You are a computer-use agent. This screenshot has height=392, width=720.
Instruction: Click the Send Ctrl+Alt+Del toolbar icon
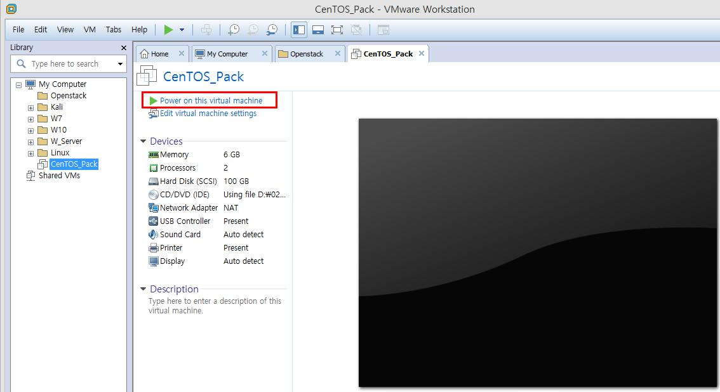206,30
